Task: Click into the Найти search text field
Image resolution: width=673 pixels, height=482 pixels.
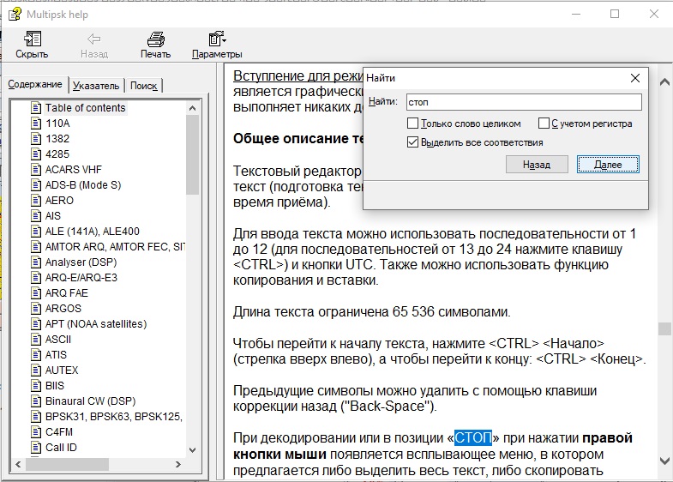Action: (x=524, y=102)
